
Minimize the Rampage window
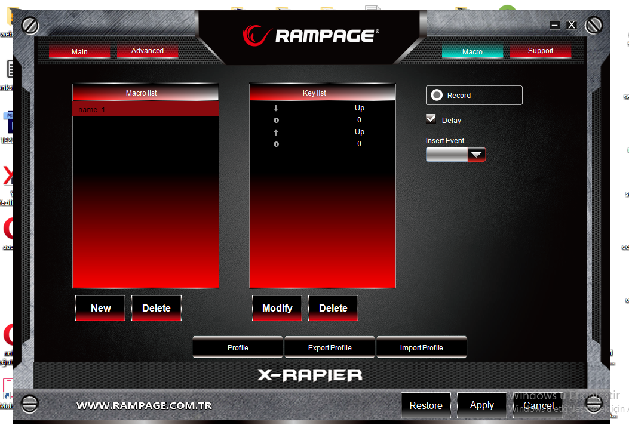(555, 25)
